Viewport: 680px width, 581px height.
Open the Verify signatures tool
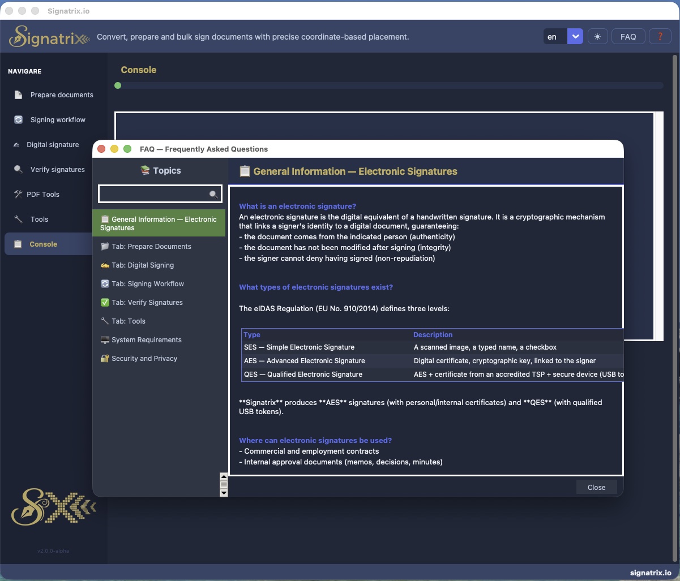(x=57, y=169)
